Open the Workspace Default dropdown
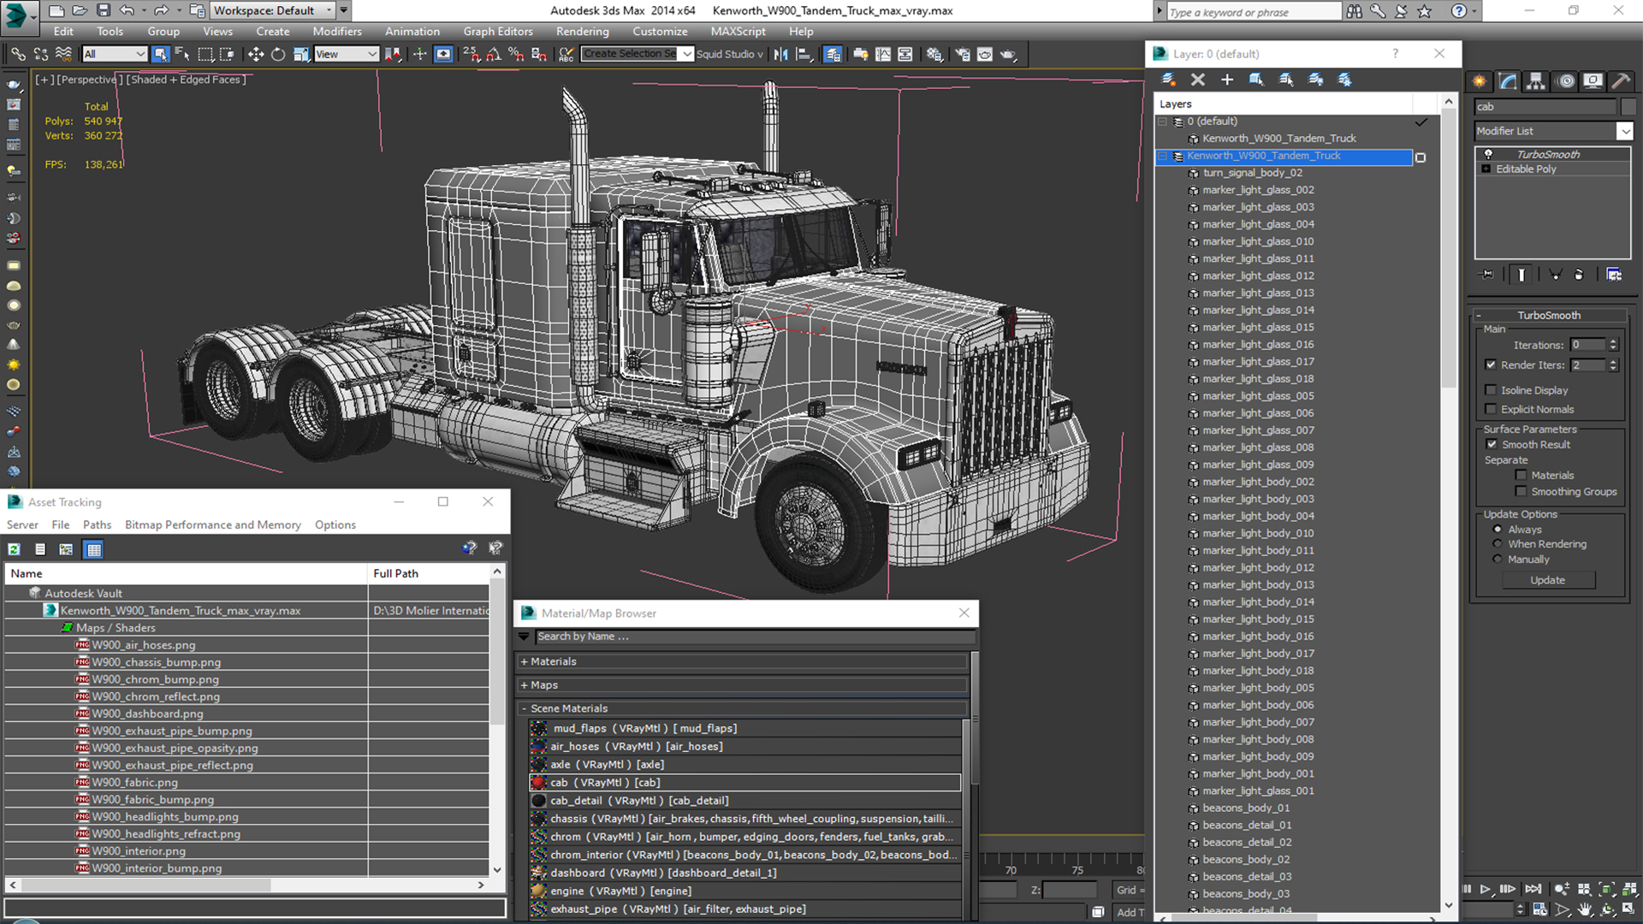Viewport: 1643px width, 924px height. [x=272, y=10]
